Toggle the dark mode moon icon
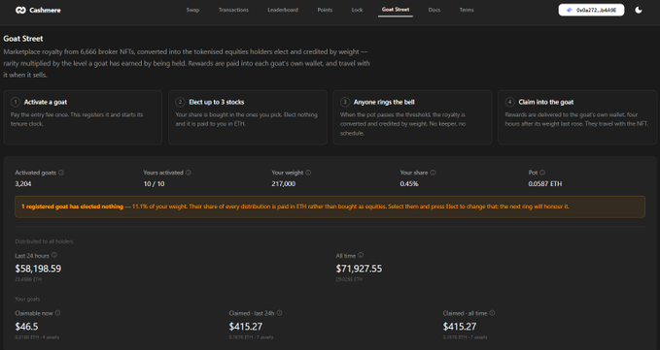660x350 pixels. (x=639, y=10)
